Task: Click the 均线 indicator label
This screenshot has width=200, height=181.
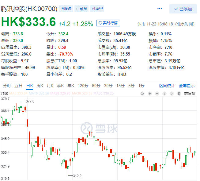Action: (5, 93)
